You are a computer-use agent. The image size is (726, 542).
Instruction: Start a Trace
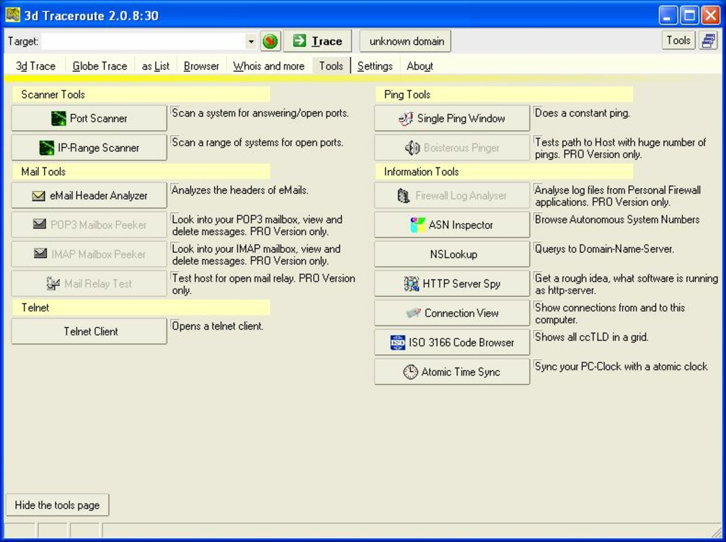(x=317, y=41)
